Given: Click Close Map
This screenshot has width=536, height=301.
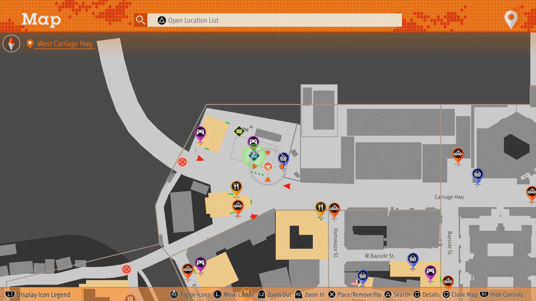Looking at the screenshot, I should click(x=460, y=295).
